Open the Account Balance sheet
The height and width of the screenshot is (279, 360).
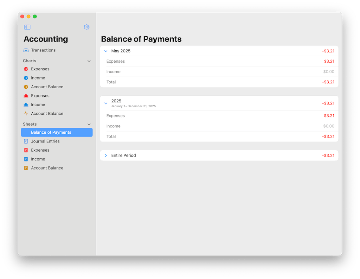[x=47, y=168]
